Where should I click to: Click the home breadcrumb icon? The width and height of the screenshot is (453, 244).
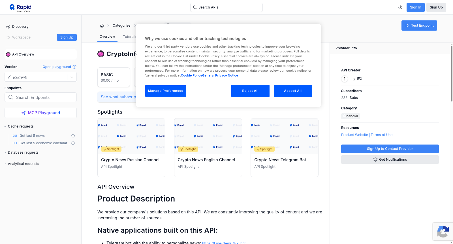point(102,26)
